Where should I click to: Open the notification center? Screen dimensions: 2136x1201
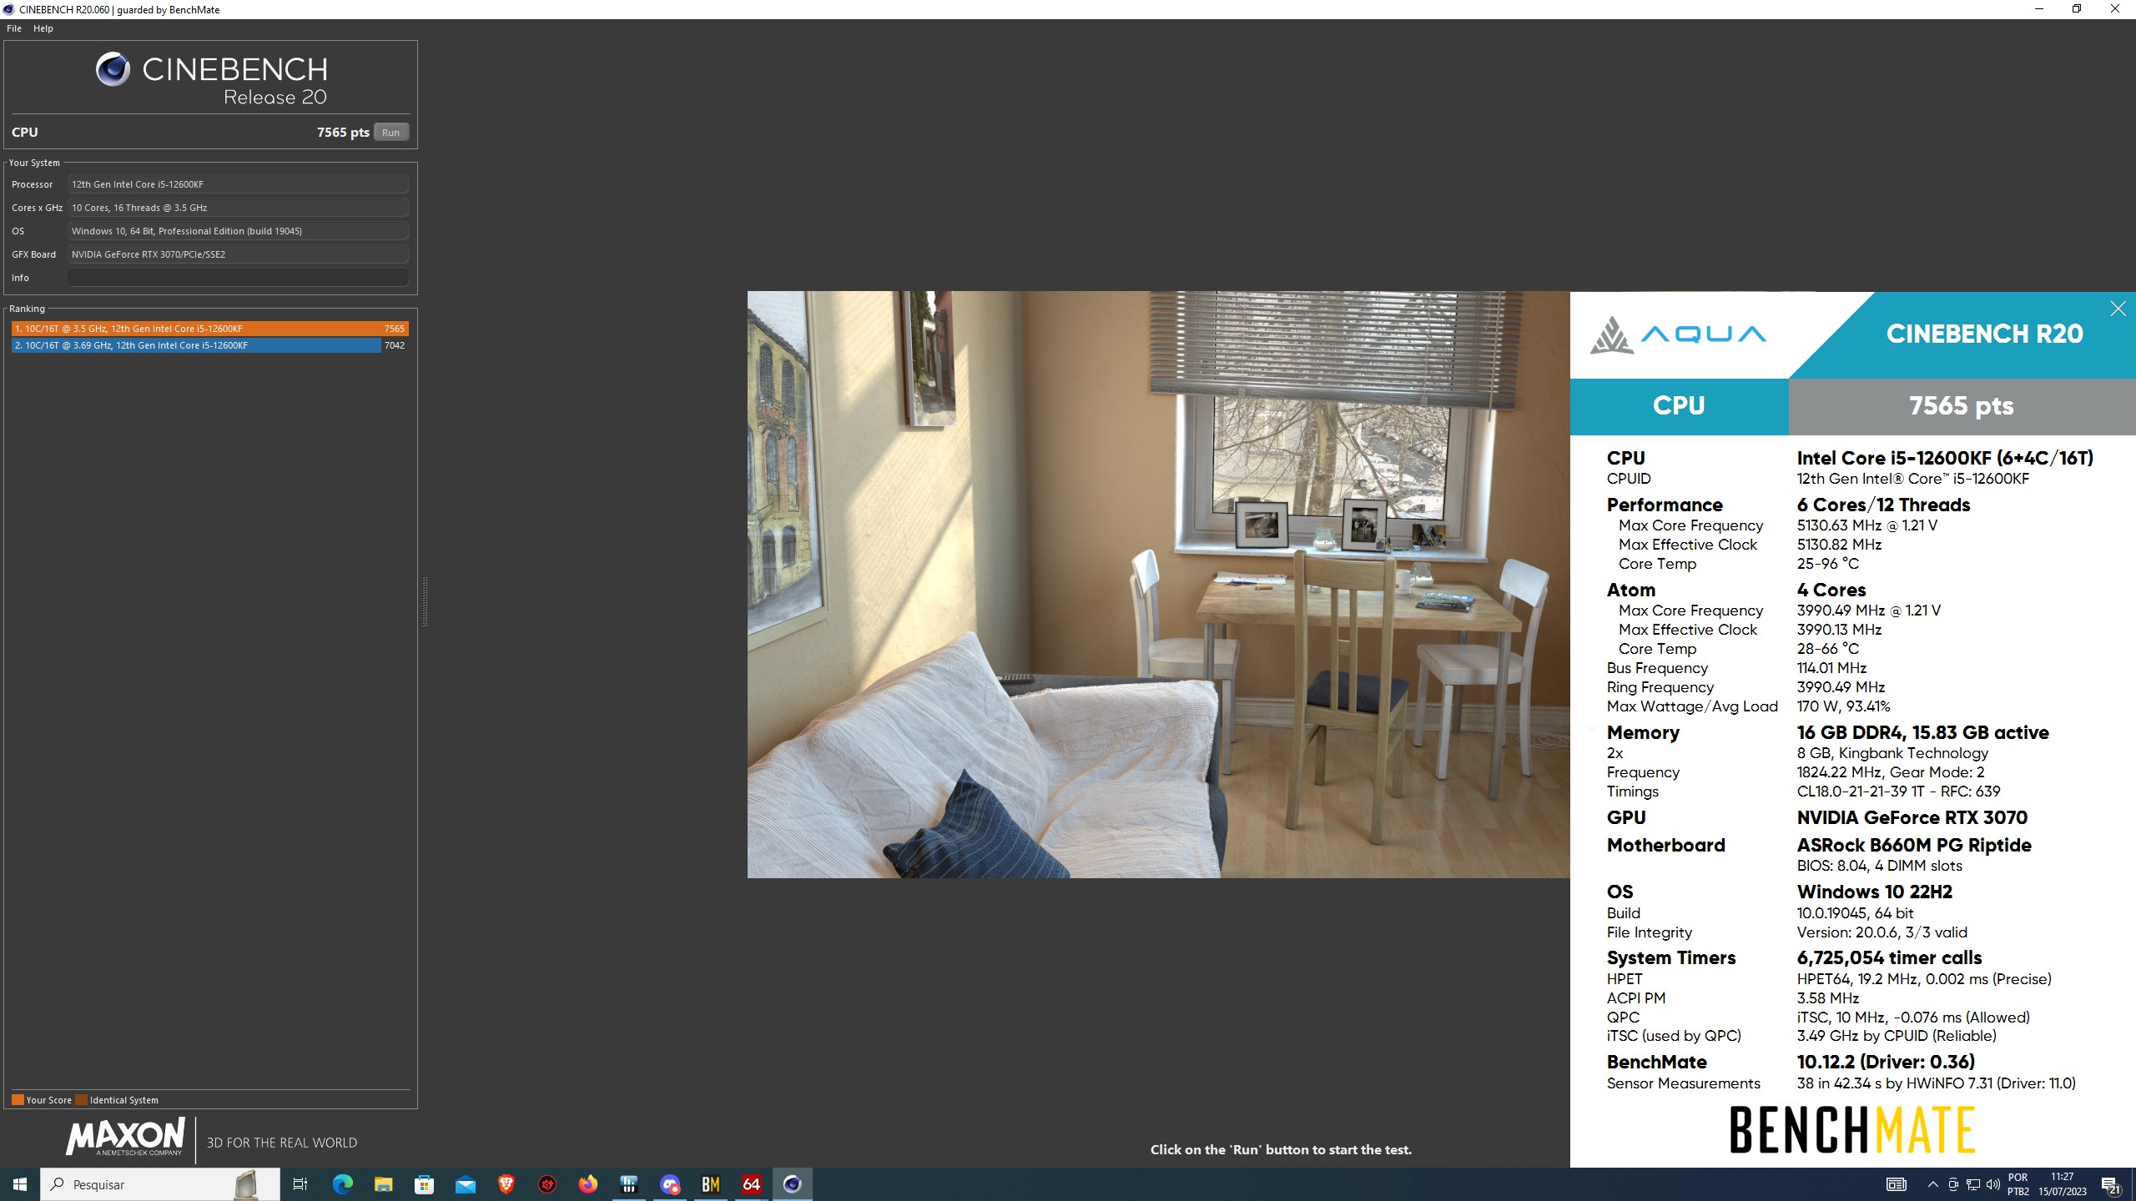point(2110,1184)
